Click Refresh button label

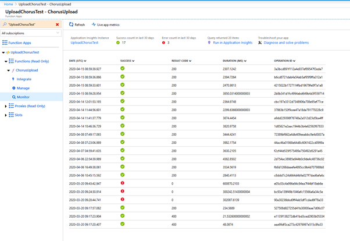(x=80, y=25)
